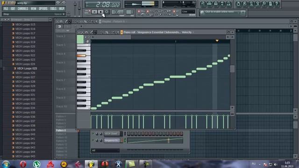Screen dimensions: 299x168
Task: Toggle the VEC4 Closed channel select LED
Action: [125, 134]
